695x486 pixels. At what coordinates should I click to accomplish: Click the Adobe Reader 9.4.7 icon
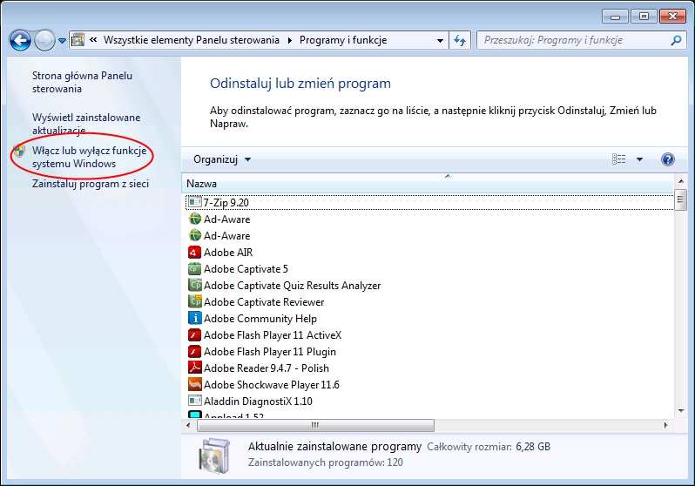click(194, 368)
